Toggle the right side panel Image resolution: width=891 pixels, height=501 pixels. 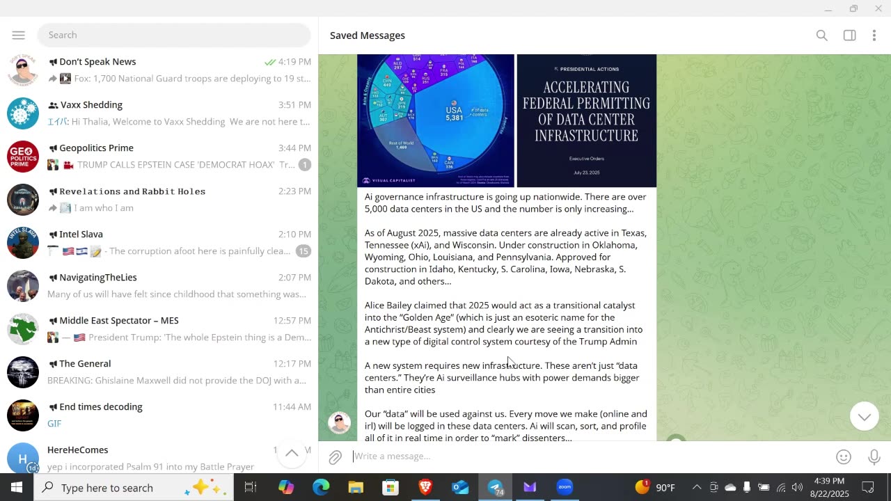tap(849, 35)
